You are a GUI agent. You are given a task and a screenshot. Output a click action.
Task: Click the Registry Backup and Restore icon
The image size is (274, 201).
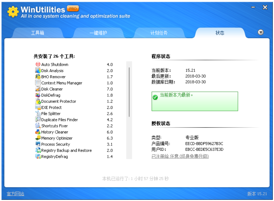(x=38, y=150)
